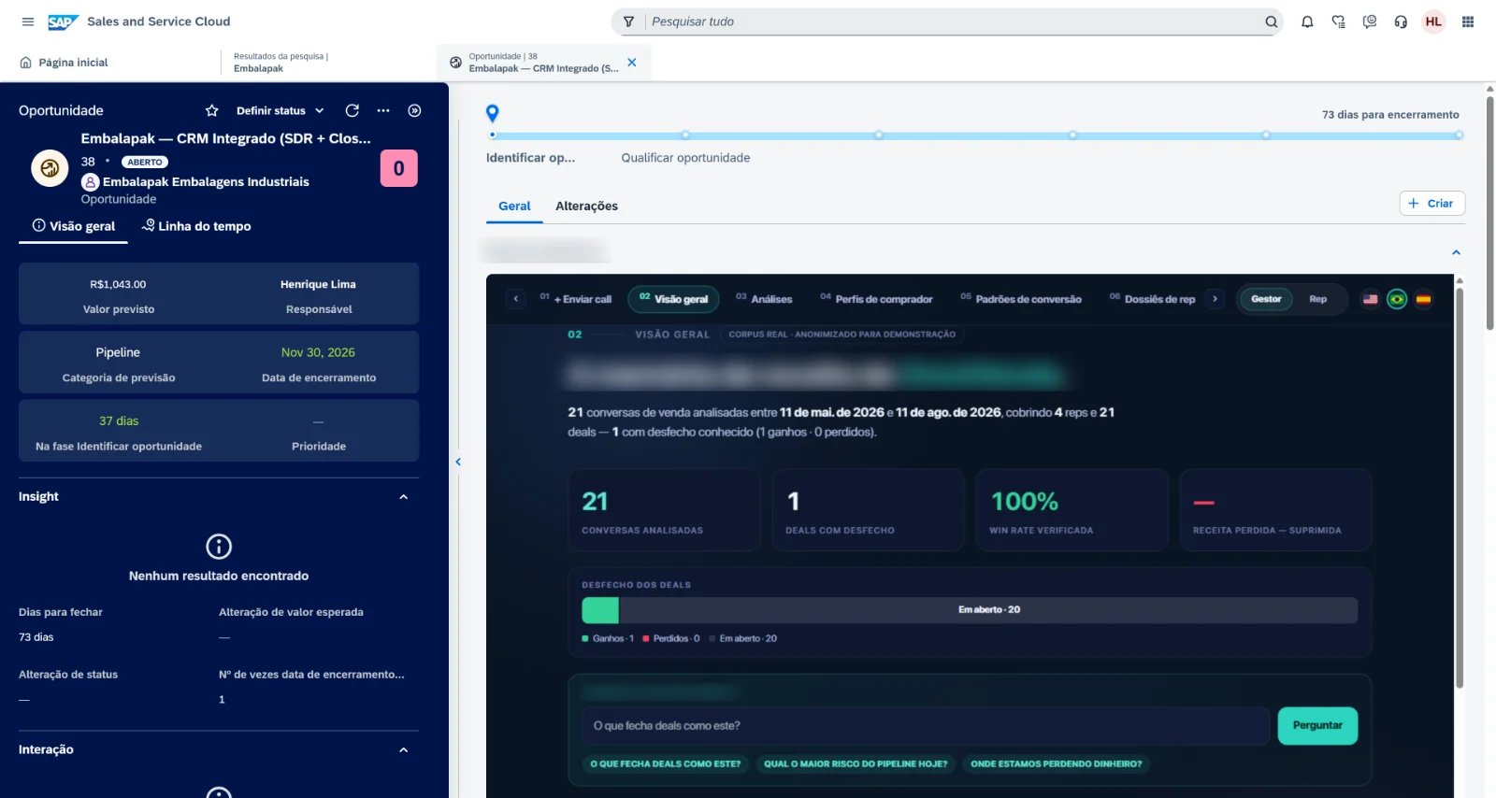Select the Brazil flag language
The height and width of the screenshot is (798, 1496).
point(1397,299)
